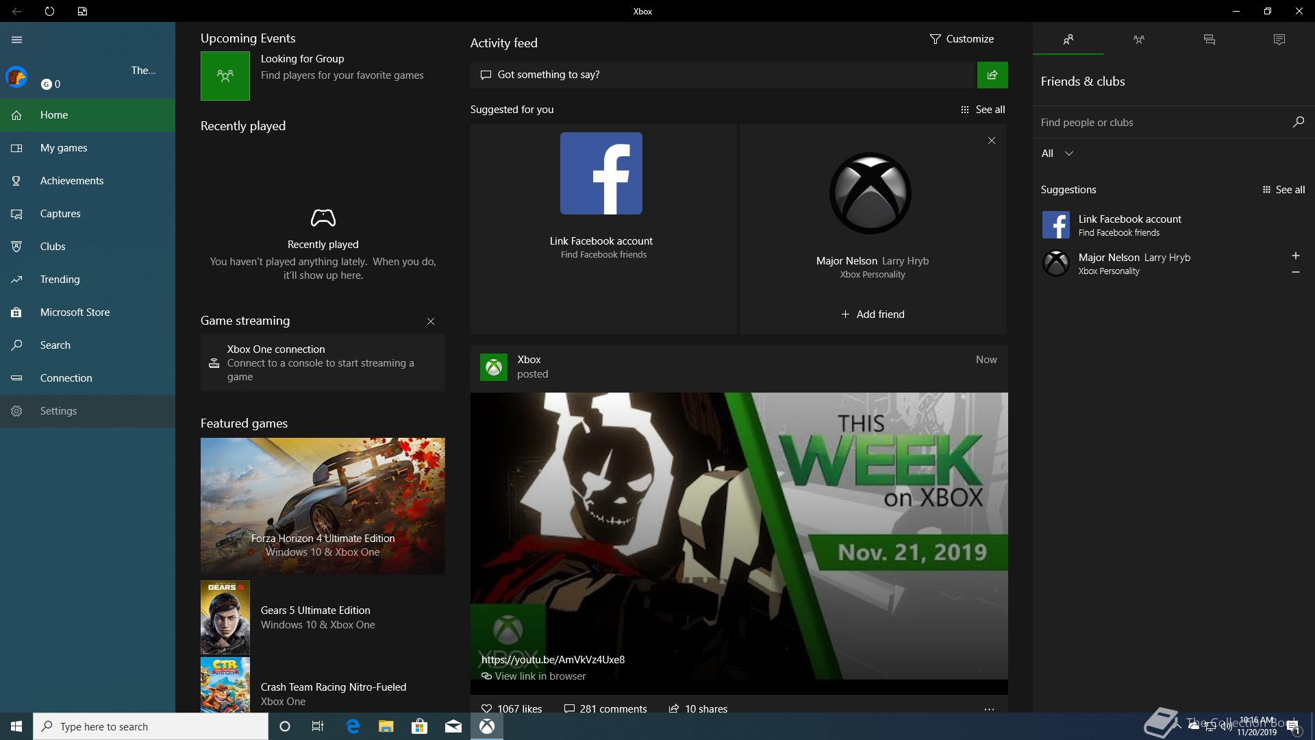
Task: Open the Windows Start menu
Action: 16,726
